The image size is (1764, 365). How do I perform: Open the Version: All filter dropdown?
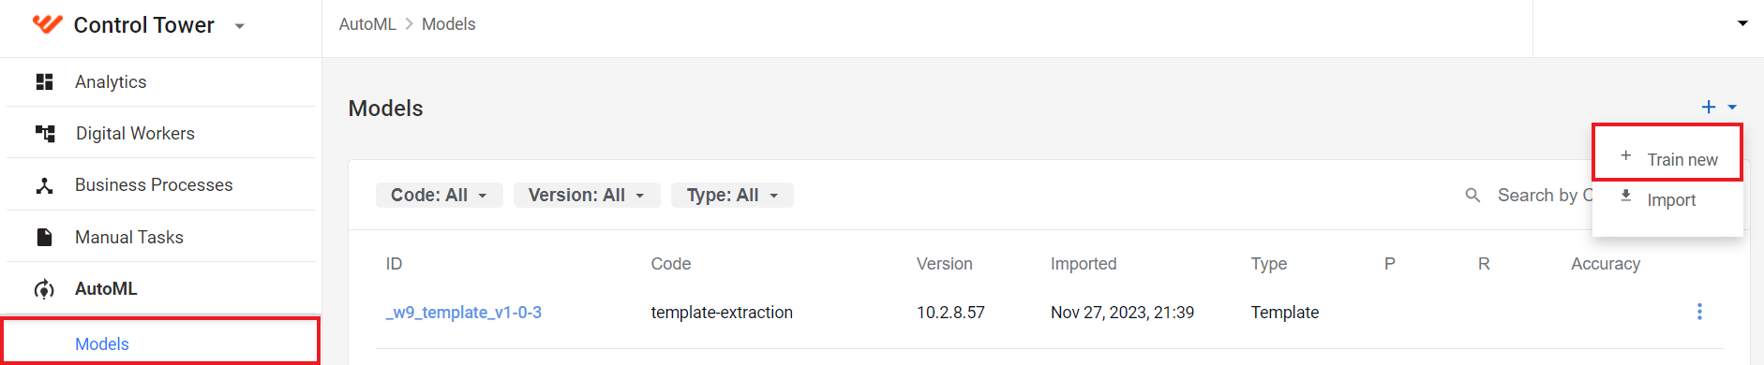coord(587,195)
